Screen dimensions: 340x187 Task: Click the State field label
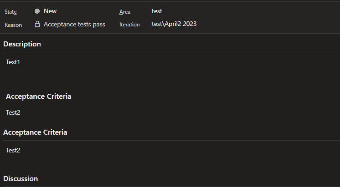(x=10, y=12)
